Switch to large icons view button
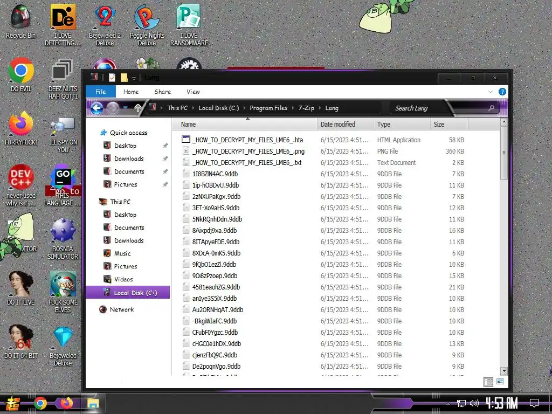This screenshot has height=414, width=552. 500,382
